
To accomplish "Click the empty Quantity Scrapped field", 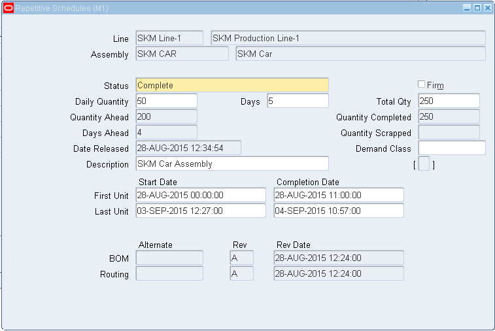I will click(449, 132).
